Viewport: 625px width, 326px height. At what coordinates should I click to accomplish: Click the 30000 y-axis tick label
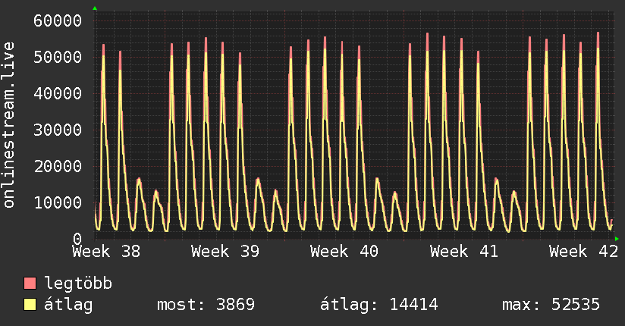pyautogui.click(x=58, y=130)
